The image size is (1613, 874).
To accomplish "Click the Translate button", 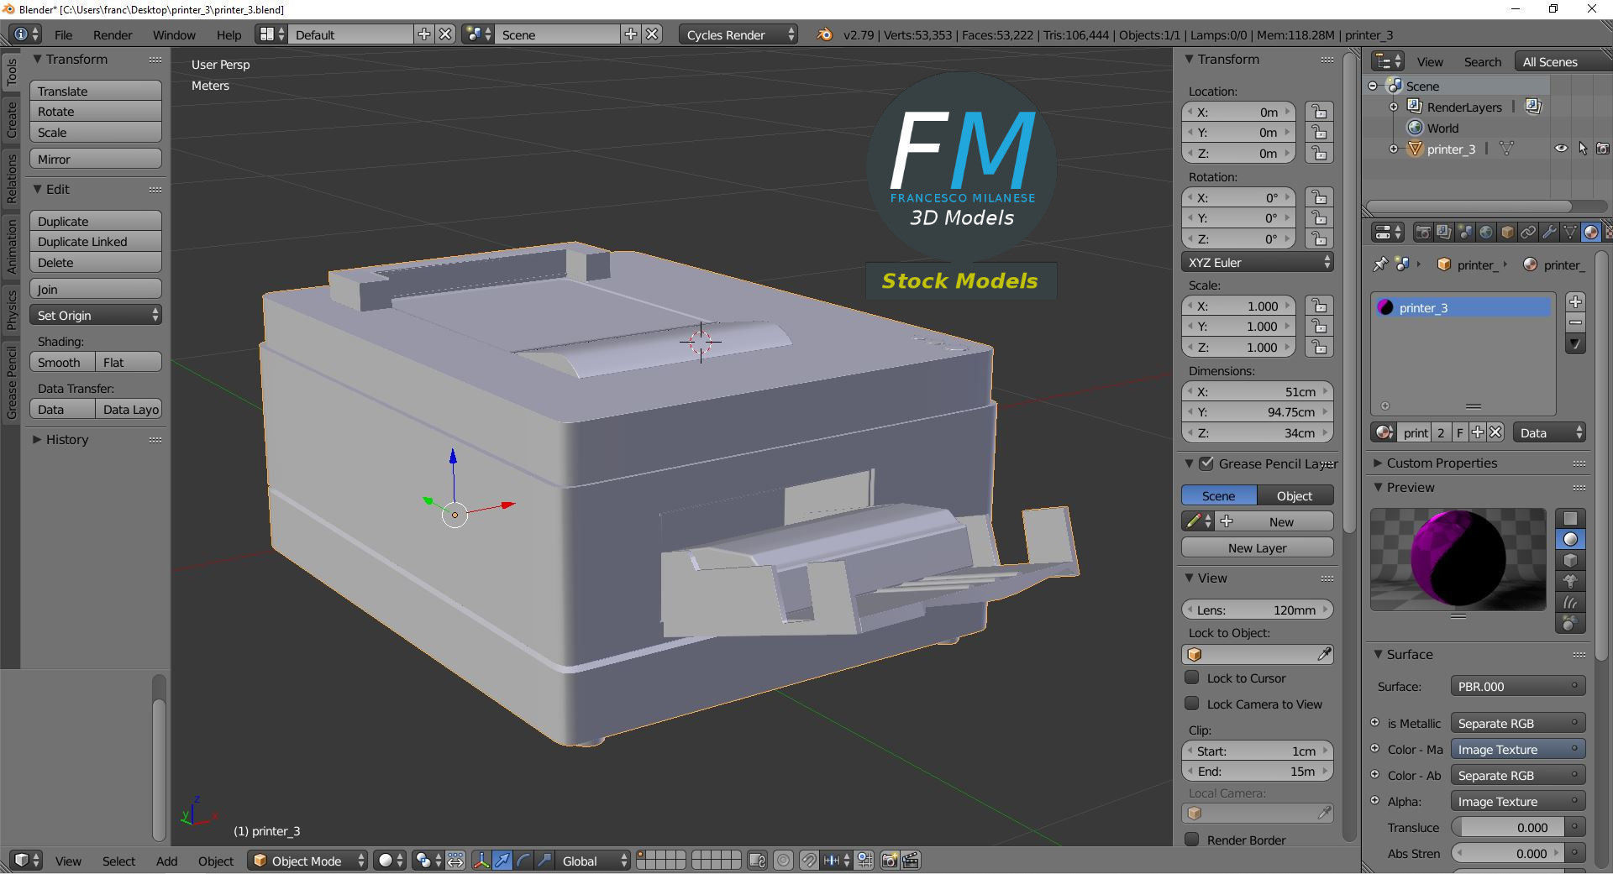I will (x=95, y=91).
